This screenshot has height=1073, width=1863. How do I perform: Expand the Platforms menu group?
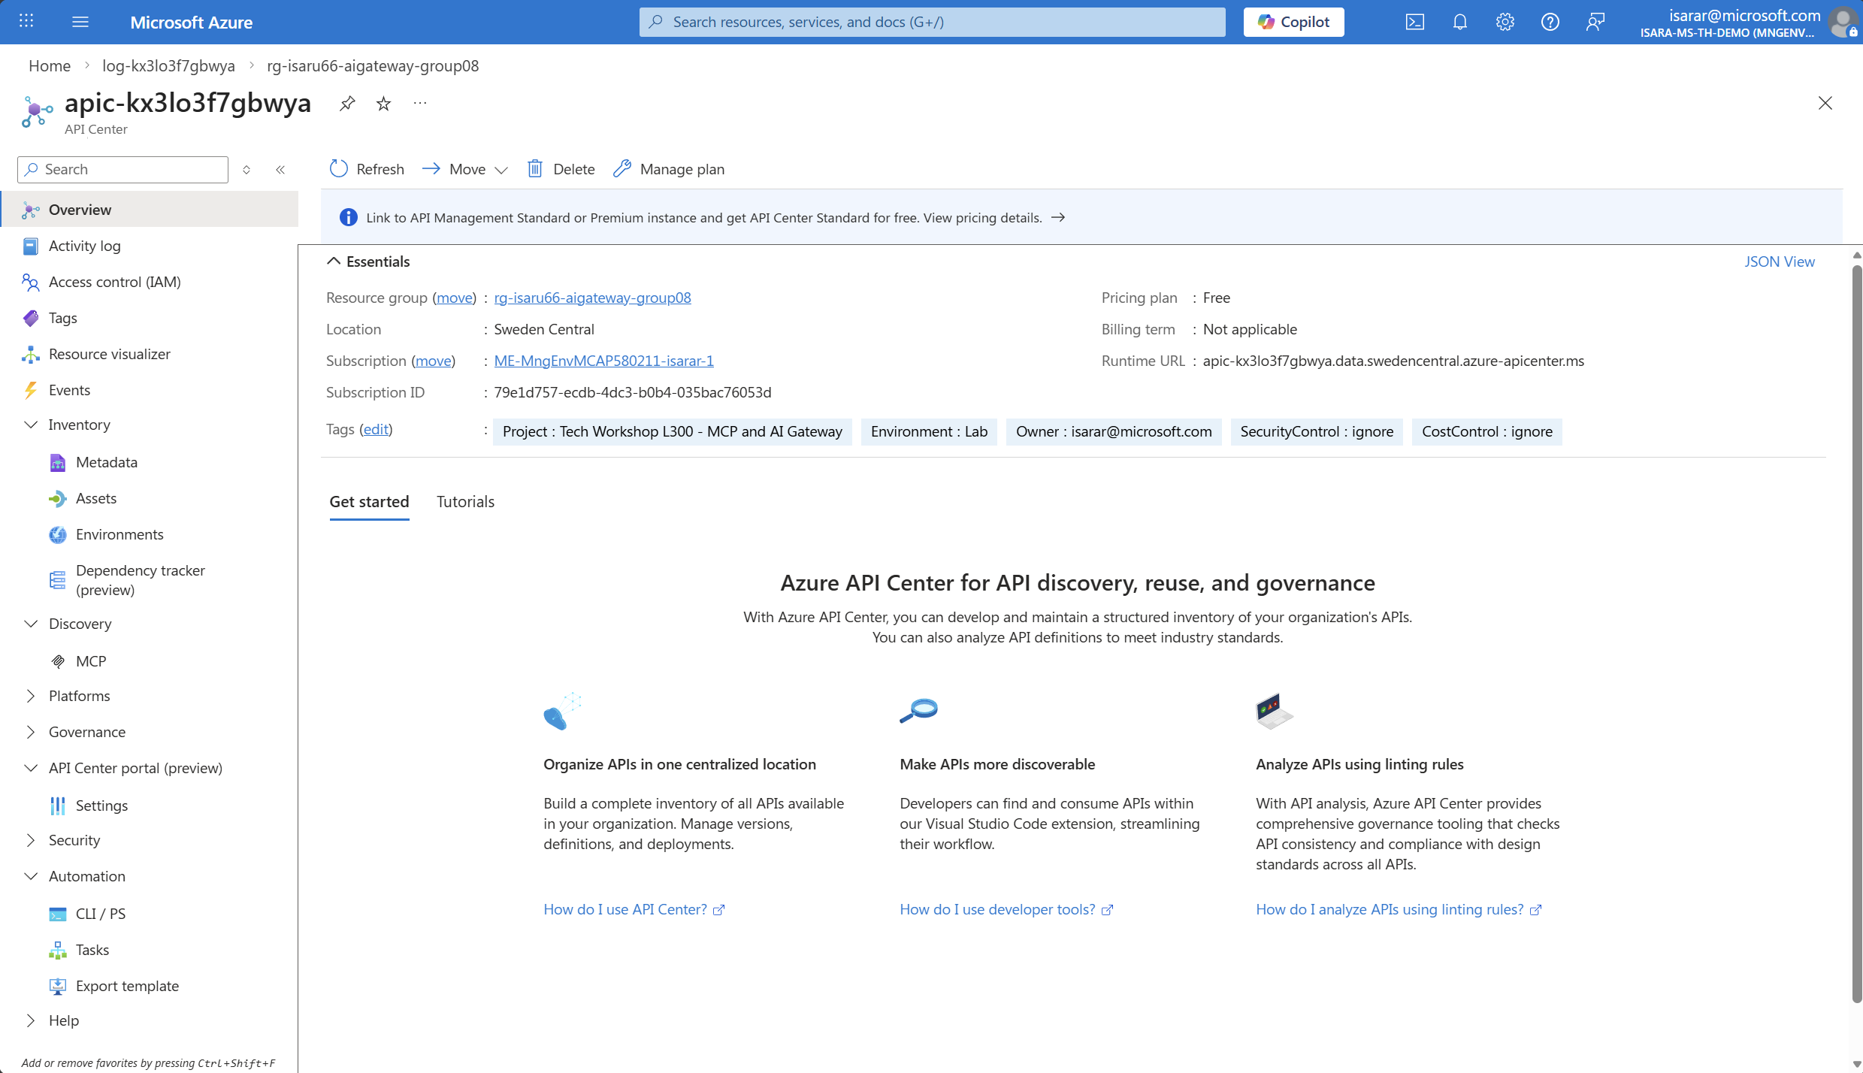(31, 696)
